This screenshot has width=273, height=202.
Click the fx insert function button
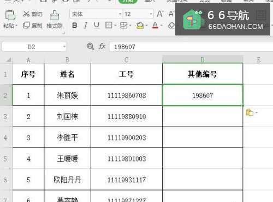[102, 46]
